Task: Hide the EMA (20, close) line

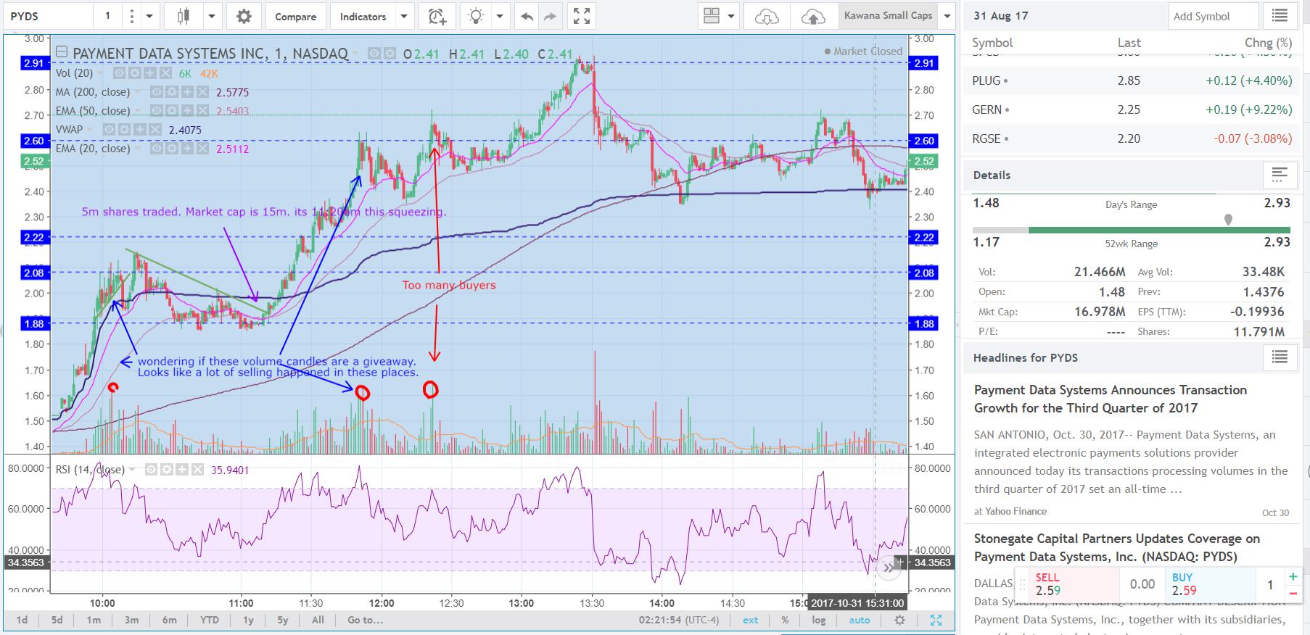Action: 157,149
